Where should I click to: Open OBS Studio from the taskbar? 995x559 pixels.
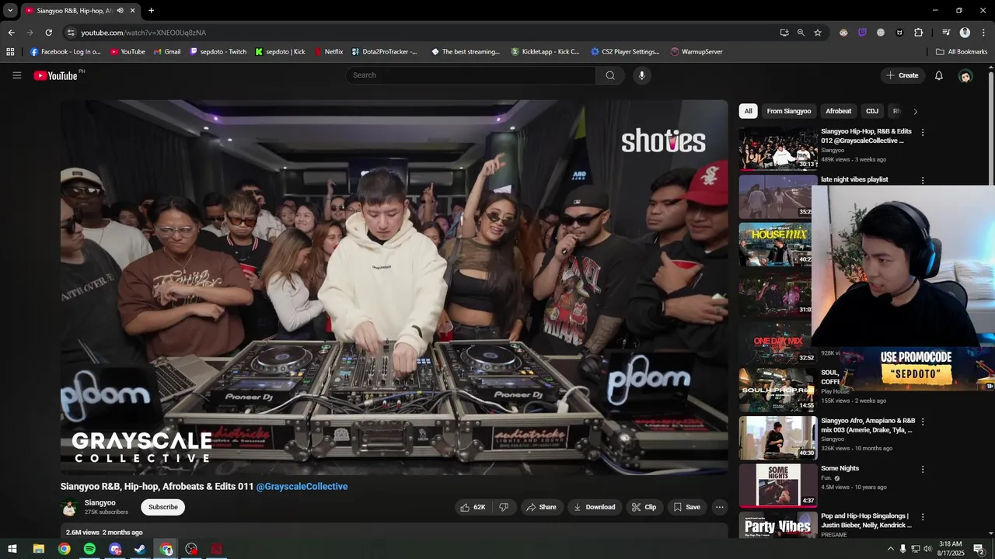pyautogui.click(x=191, y=549)
